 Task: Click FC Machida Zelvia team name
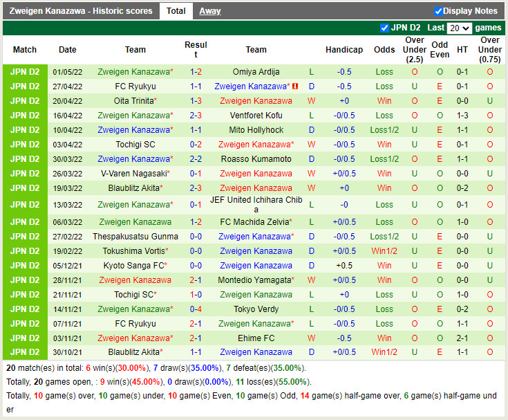pos(256,222)
